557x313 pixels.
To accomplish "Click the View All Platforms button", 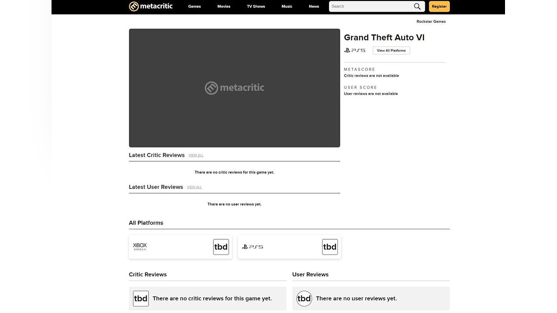I will [391, 51].
